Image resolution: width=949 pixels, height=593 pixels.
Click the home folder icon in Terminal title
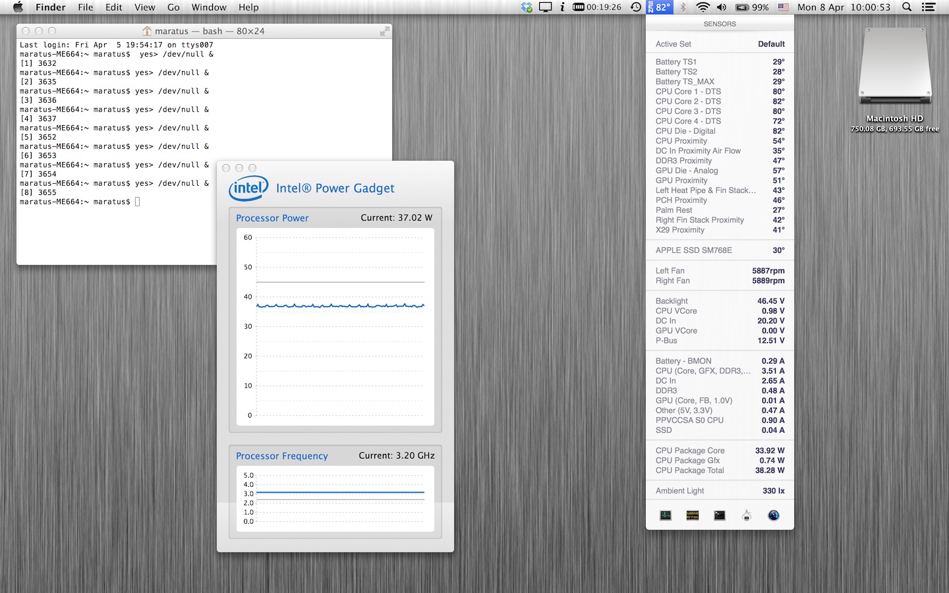[148, 31]
